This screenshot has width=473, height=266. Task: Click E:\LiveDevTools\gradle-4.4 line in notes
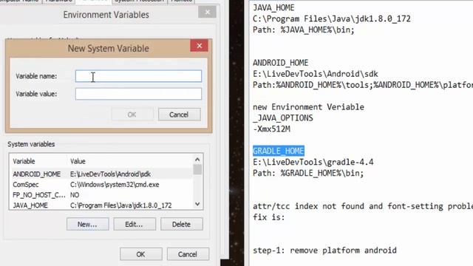313,162
